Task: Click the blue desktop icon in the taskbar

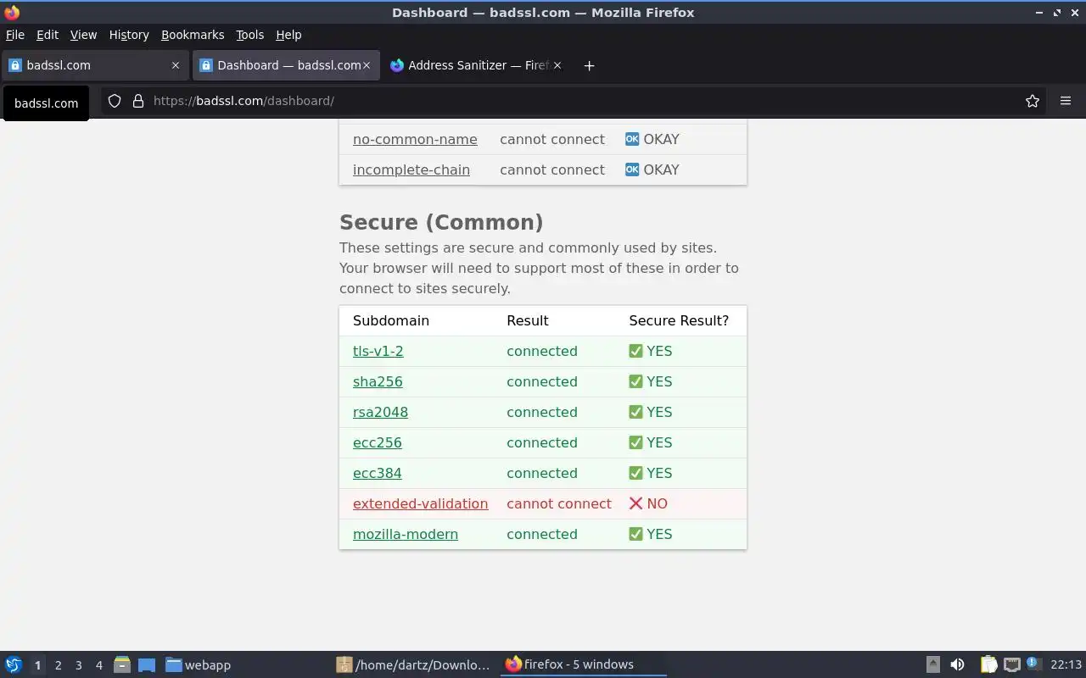Action: 147,664
